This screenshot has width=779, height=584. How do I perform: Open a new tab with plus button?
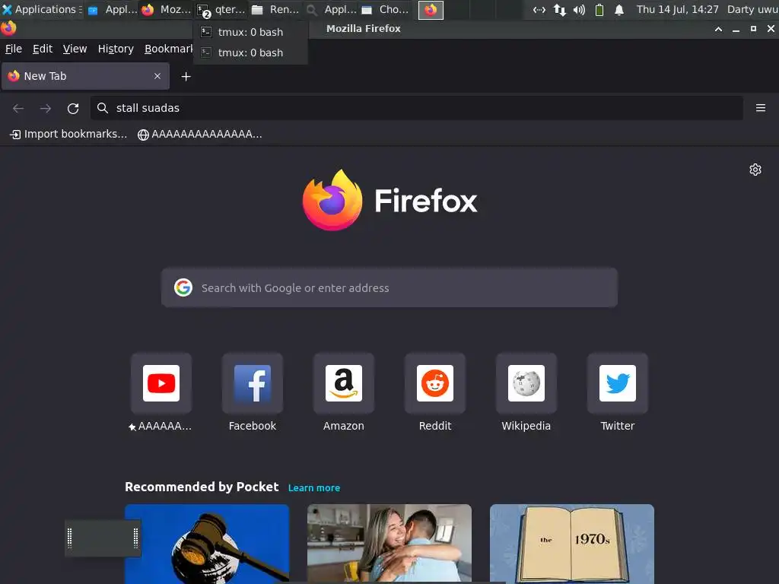[186, 77]
